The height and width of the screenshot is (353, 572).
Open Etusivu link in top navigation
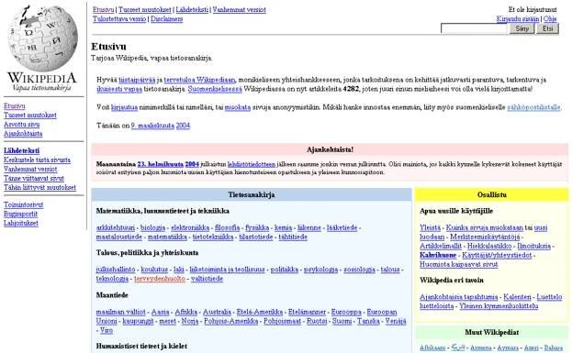coord(103,10)
